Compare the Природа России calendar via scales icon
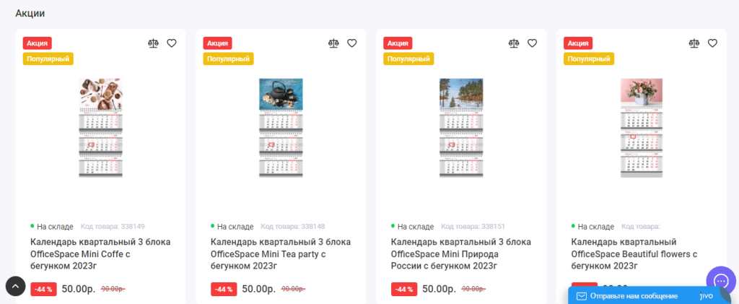Screen dimensions: 739x304 pyautogui.click(x=513, y=43)
